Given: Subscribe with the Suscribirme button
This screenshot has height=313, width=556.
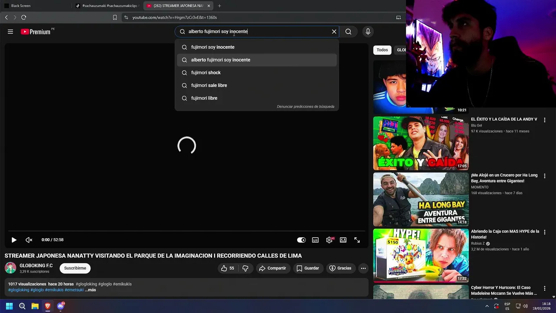Looking at the screenshot, I should 75,268.
